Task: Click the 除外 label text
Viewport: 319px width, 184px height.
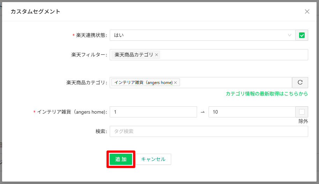Action: click(x=303, y=121)
